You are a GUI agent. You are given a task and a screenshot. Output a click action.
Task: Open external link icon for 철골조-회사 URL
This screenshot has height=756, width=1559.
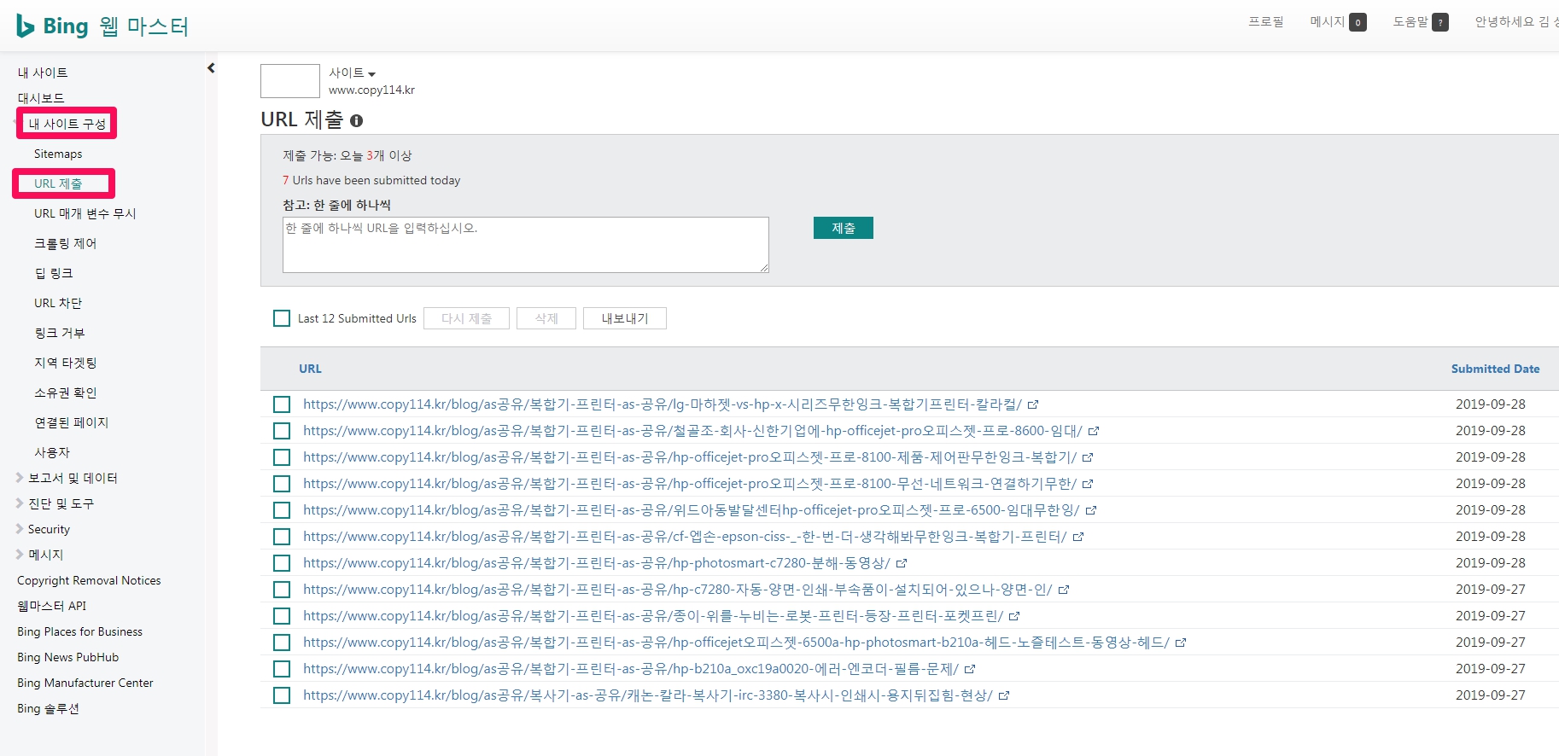[x=1094, y=431]
